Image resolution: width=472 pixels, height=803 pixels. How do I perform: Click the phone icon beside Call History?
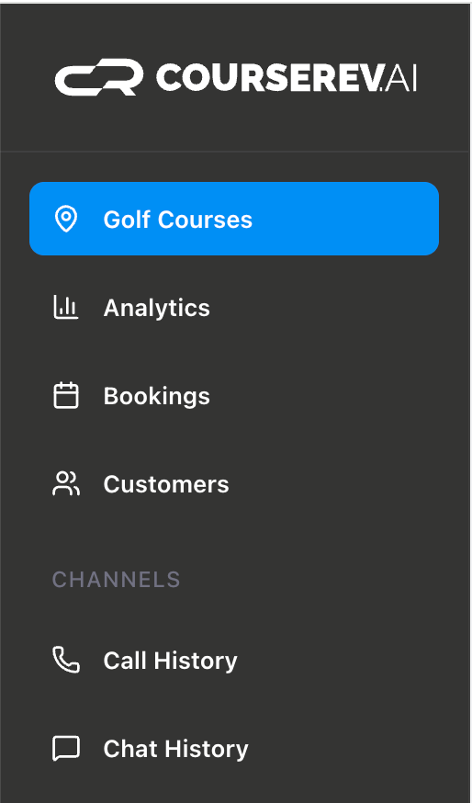coord(66,660)
